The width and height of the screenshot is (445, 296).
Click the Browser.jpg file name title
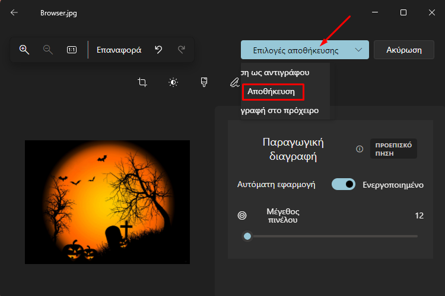pos(59,13)
